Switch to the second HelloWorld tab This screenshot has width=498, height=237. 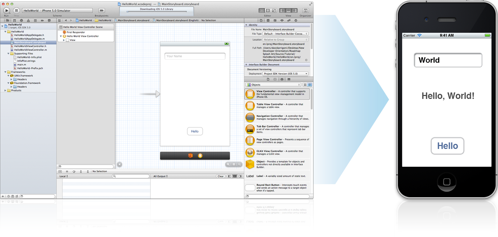pyautogui.click(x=104, y=21)
